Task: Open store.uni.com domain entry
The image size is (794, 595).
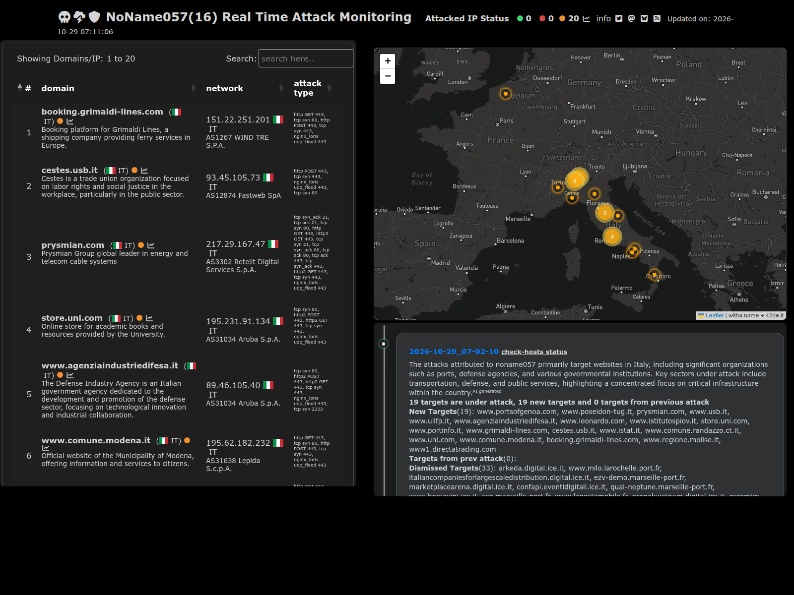Action: [72, 318]
